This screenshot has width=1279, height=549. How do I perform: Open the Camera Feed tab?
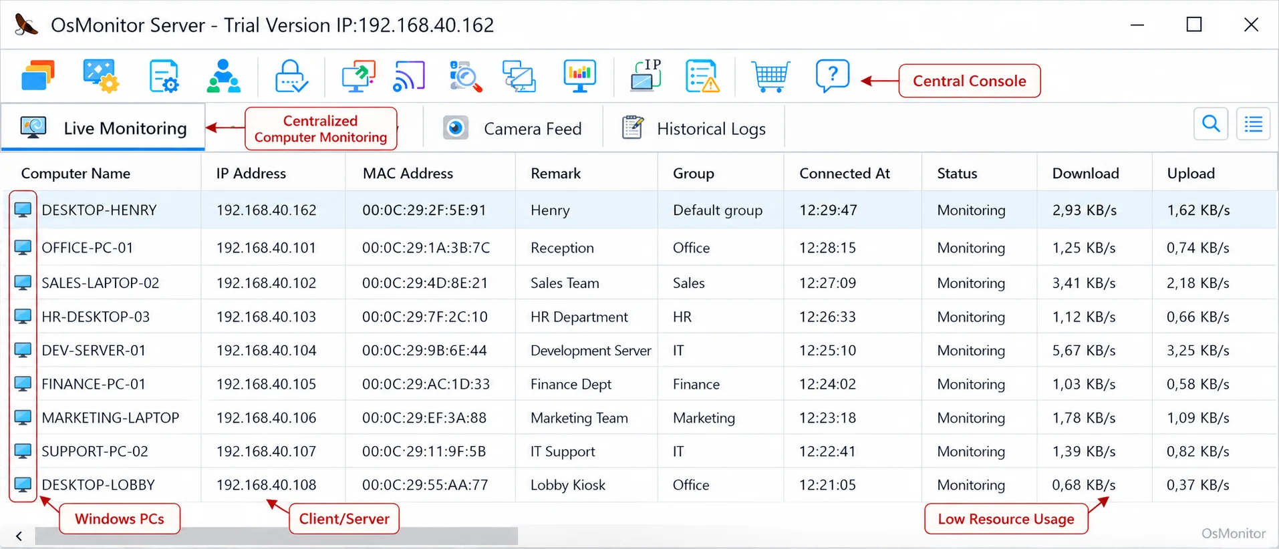(513, 128)
